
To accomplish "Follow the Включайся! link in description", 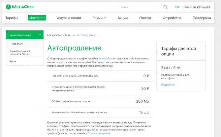I will (x=106, y=58).
